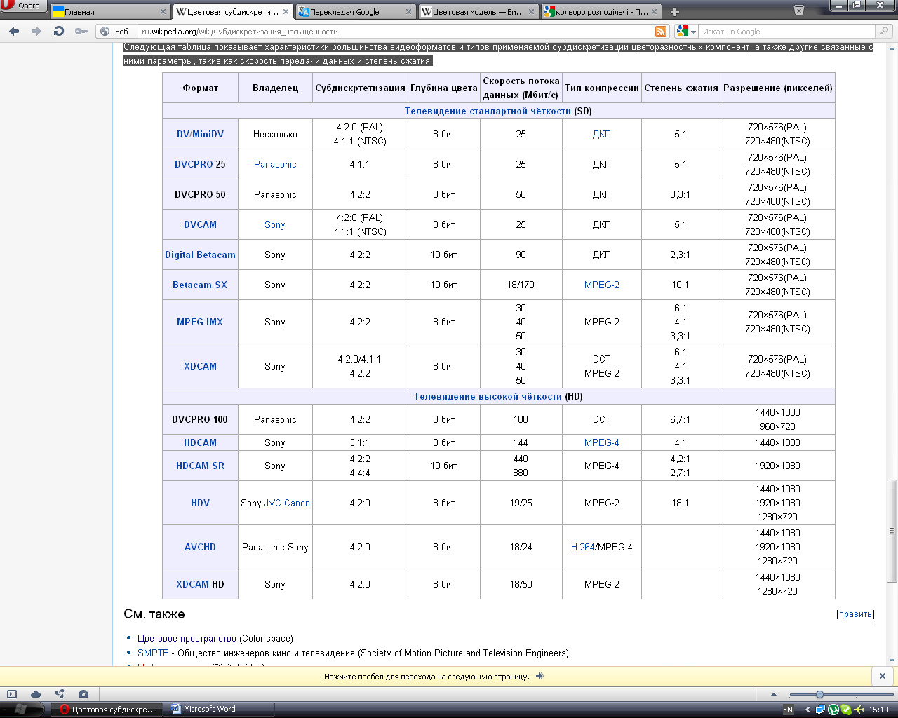Switch to Цветовая субдискретизация tab
898x718 pixels.
point(232,12)
